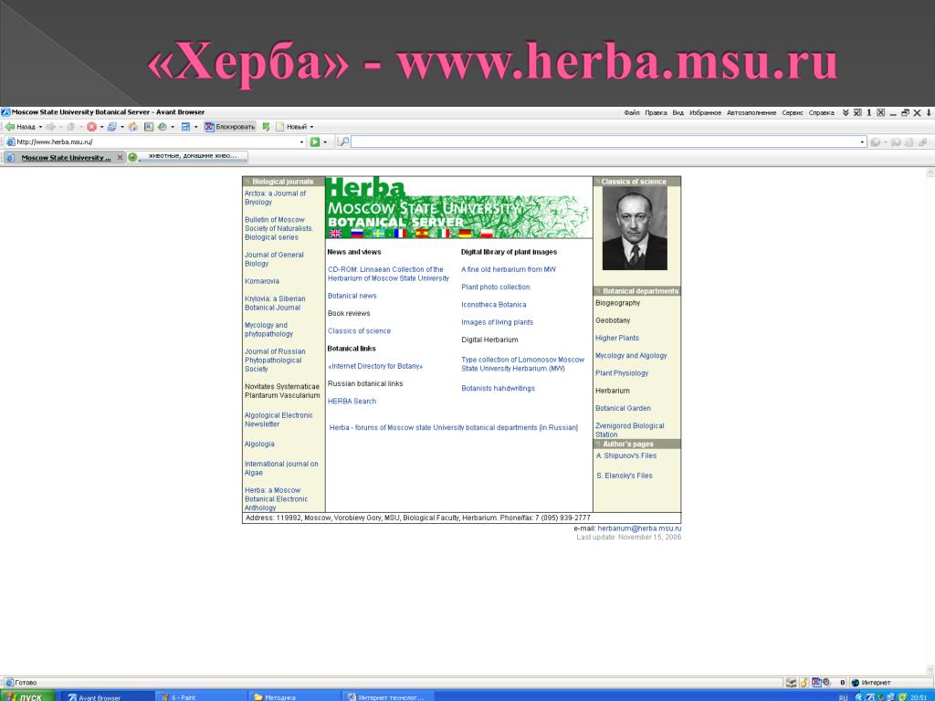Open the address bar URL dropdown
Image resolution: width=935 pixels, height=701 pixels.
point(301,141)
